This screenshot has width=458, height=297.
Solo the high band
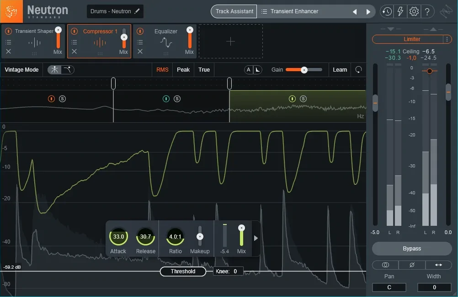pyautogui.click(x=303, y=99)
